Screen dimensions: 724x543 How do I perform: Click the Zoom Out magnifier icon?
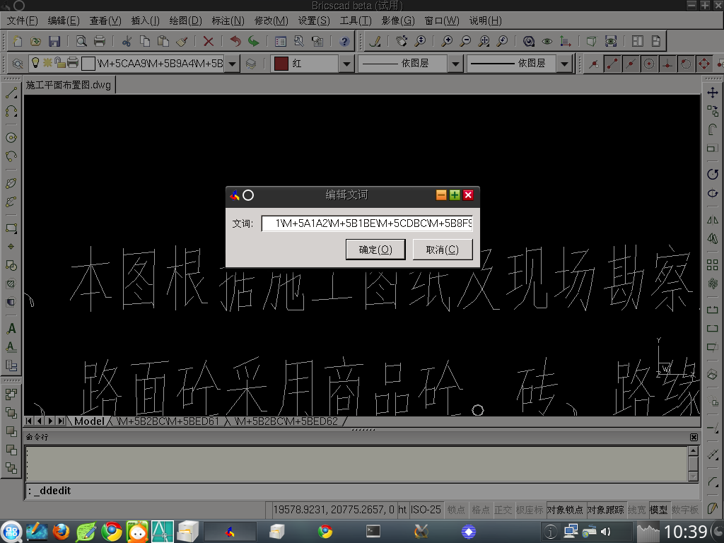(x=465, y=41)
